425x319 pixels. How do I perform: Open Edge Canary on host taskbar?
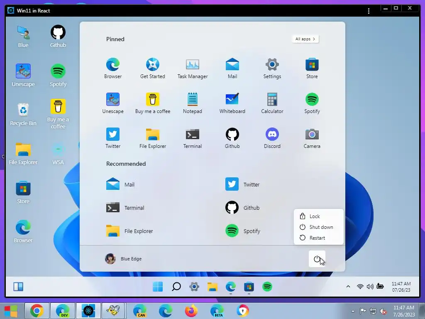[140, 311]
